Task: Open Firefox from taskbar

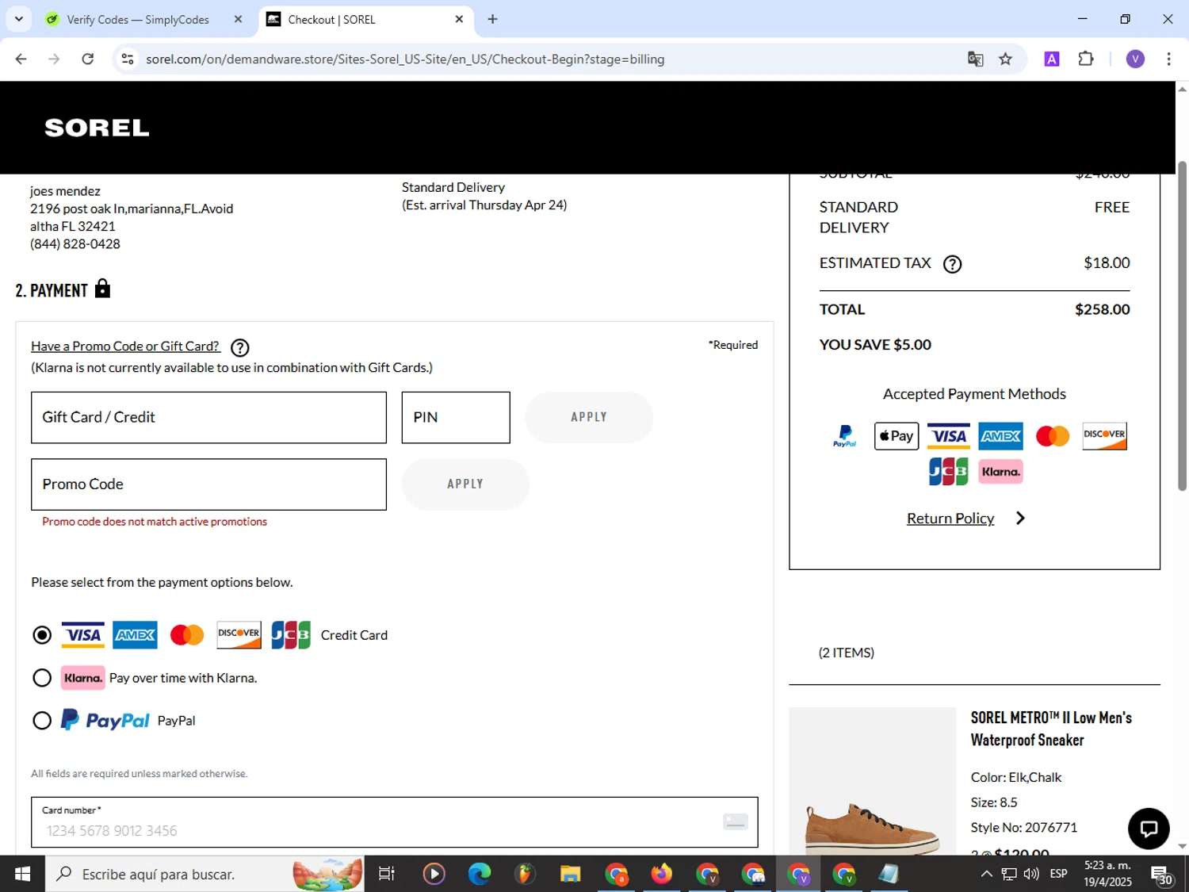Action: 661,874
